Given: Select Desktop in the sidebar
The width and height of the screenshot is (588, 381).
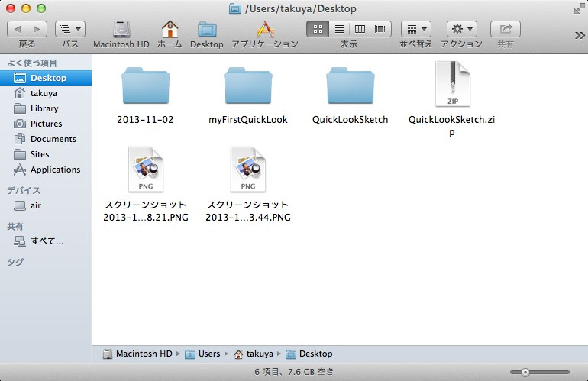Looking at the screenshot, I should (x=46, y=78).
